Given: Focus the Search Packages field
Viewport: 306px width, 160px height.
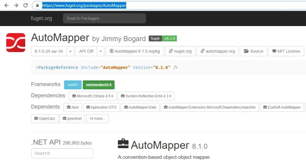Looking at the screenshot, I should [x=104, y=18].
